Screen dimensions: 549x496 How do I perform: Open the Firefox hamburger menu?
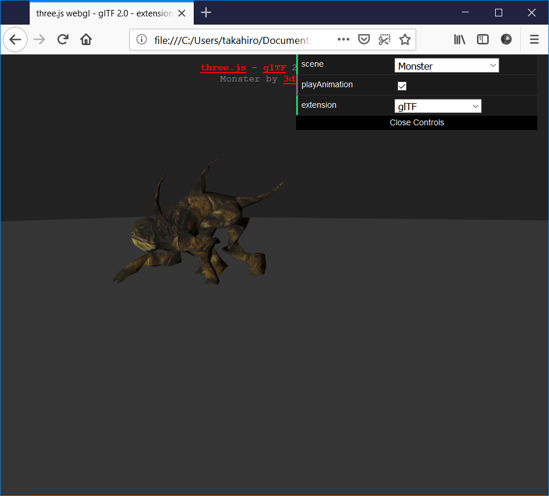[x=534, y=40]
